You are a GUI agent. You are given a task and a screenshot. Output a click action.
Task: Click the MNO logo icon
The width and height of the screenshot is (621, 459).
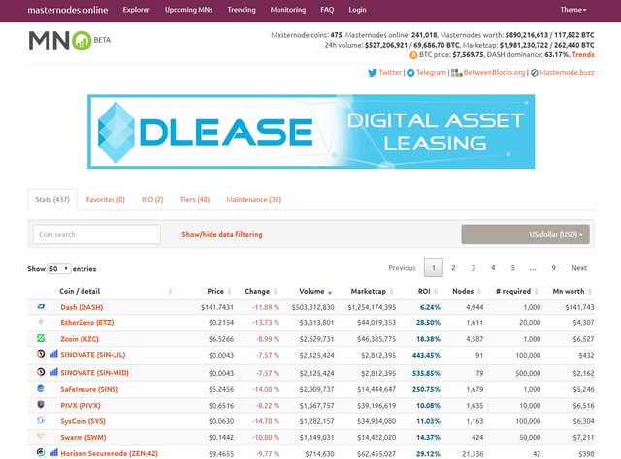(60, 41)
